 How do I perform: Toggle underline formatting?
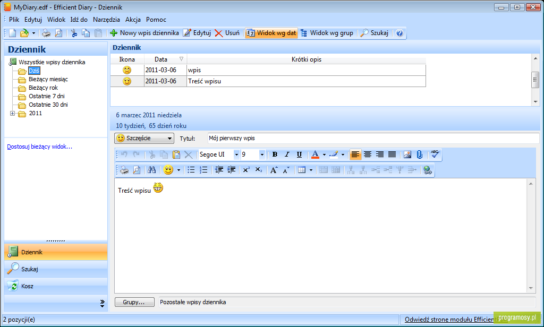tap(299, 154)
